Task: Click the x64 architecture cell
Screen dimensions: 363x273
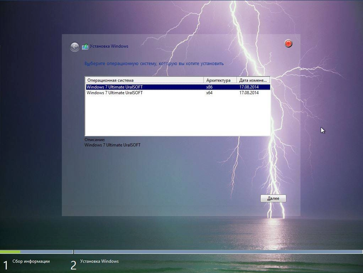Action: pyautogui.click(x=209, y=93)
